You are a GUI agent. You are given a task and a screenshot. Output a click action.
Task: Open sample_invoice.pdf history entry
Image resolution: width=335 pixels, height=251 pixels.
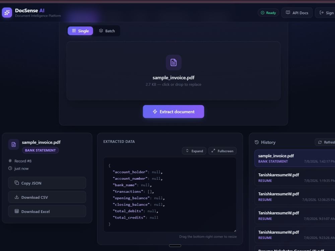tap(295, 158)
